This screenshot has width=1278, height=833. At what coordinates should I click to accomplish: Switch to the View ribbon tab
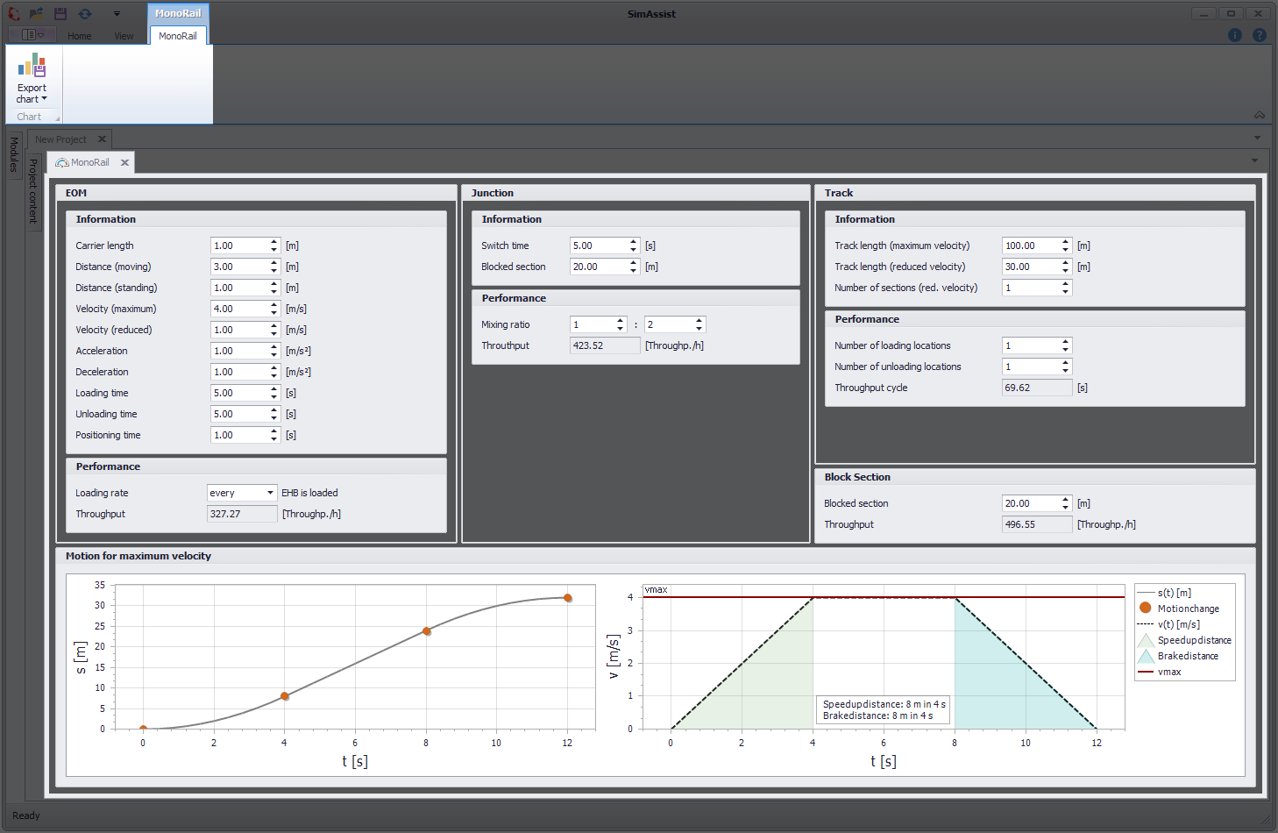pos(124,36)
